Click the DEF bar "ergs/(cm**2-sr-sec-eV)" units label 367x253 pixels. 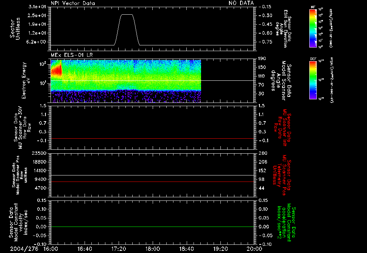point(332,80)
